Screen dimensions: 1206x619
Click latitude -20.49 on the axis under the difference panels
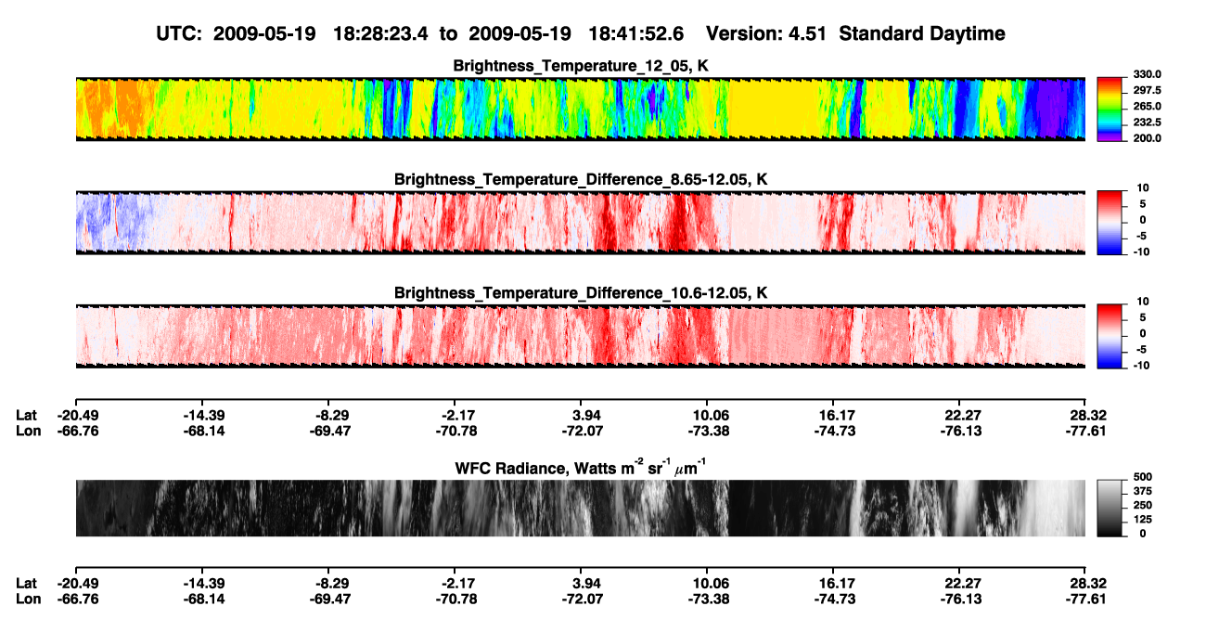point(78,416)
